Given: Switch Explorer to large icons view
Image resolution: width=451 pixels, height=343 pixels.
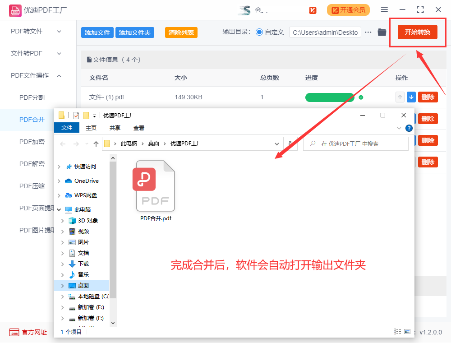Looking at the screenshot, I should (407, 331).
